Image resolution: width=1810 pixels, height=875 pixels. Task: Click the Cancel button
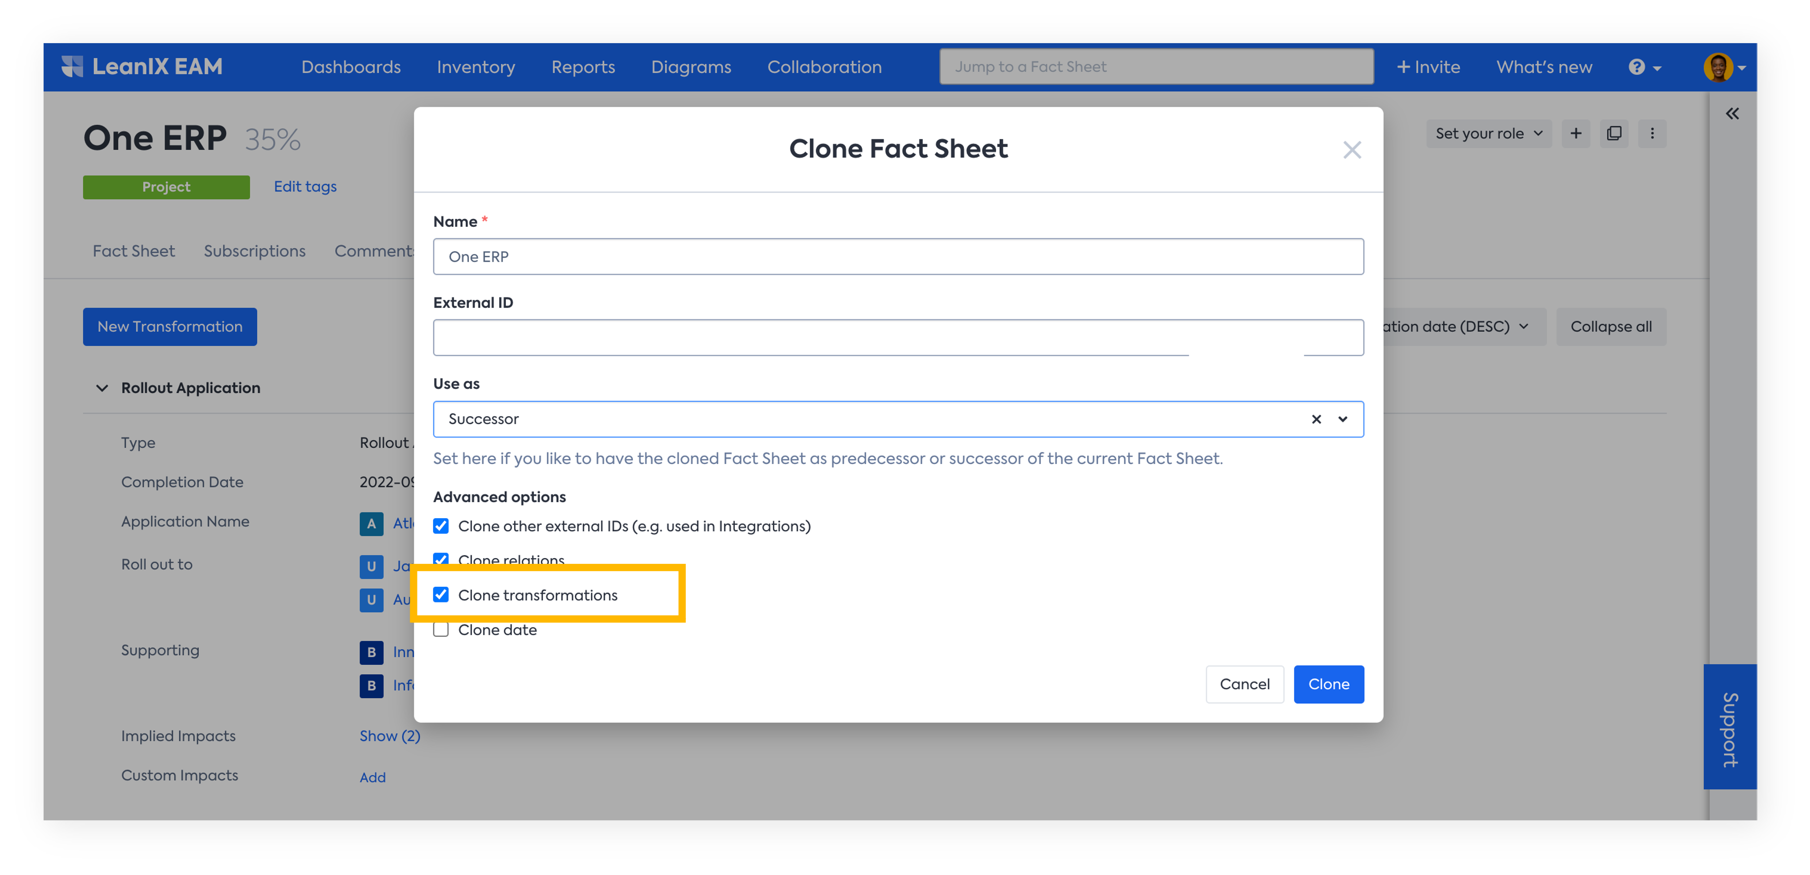[x=1244, y=684]
